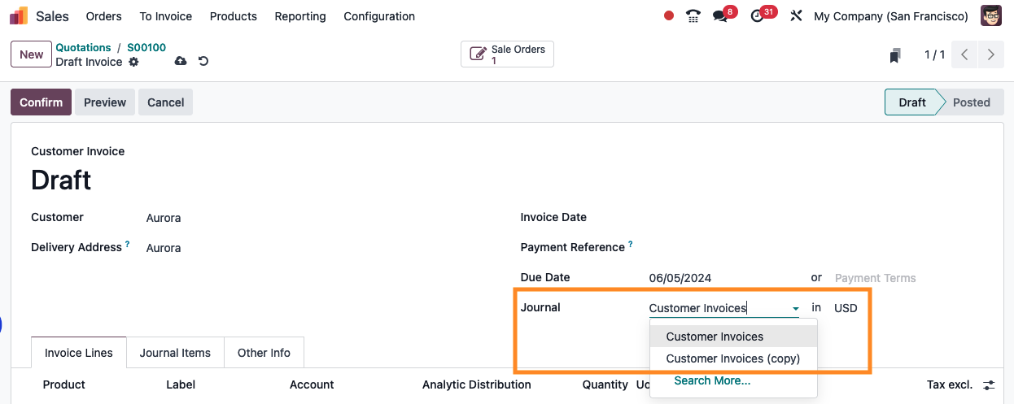
Task: Toggle optional columns settings icon
Action: pos(989,384)
